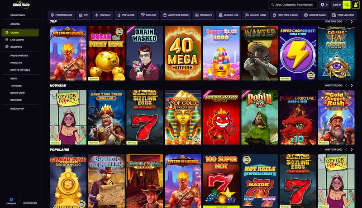Click the Megaways icon
This screenshot has width=362, height=208.
point(197,15)
